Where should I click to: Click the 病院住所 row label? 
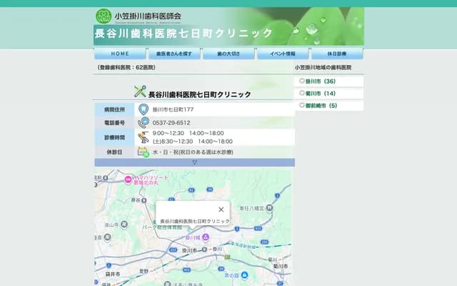click(114, 109)
